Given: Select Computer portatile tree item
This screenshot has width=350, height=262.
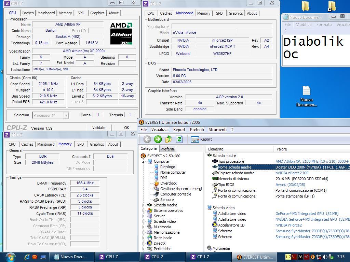Looking at the screenshot, I should 176,194.
